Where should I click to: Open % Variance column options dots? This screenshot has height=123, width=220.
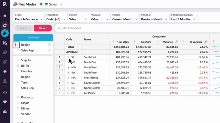(184, 42)
